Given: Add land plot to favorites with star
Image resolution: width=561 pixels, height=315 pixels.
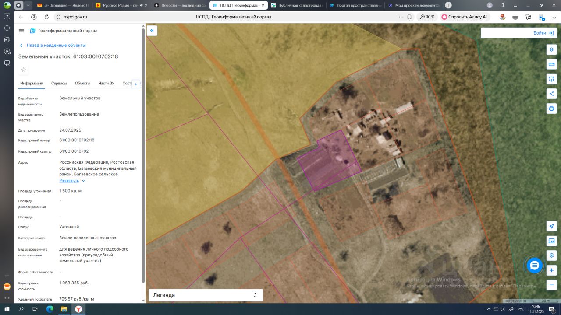Looking at the screenshot, I should pyautogui.click(x=24, y=70).
